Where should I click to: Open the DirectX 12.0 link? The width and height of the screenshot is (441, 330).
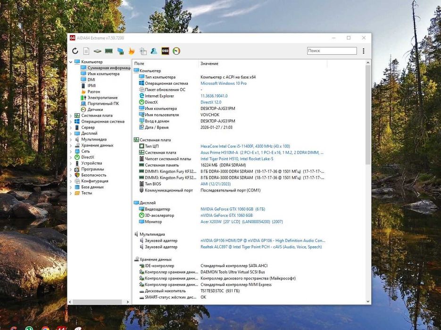point(211,102)
